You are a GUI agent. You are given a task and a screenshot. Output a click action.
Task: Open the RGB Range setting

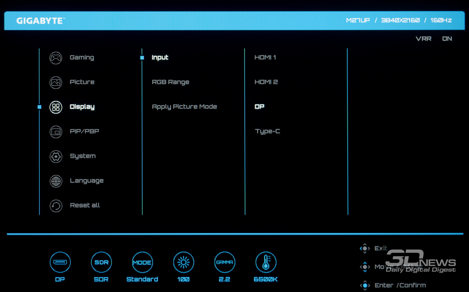coord(170,82)
